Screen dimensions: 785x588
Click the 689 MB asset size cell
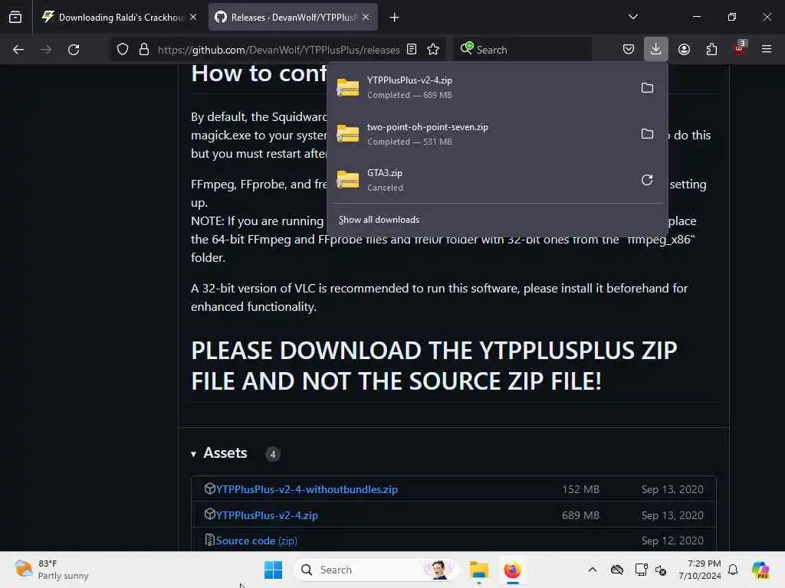[580, 515]
